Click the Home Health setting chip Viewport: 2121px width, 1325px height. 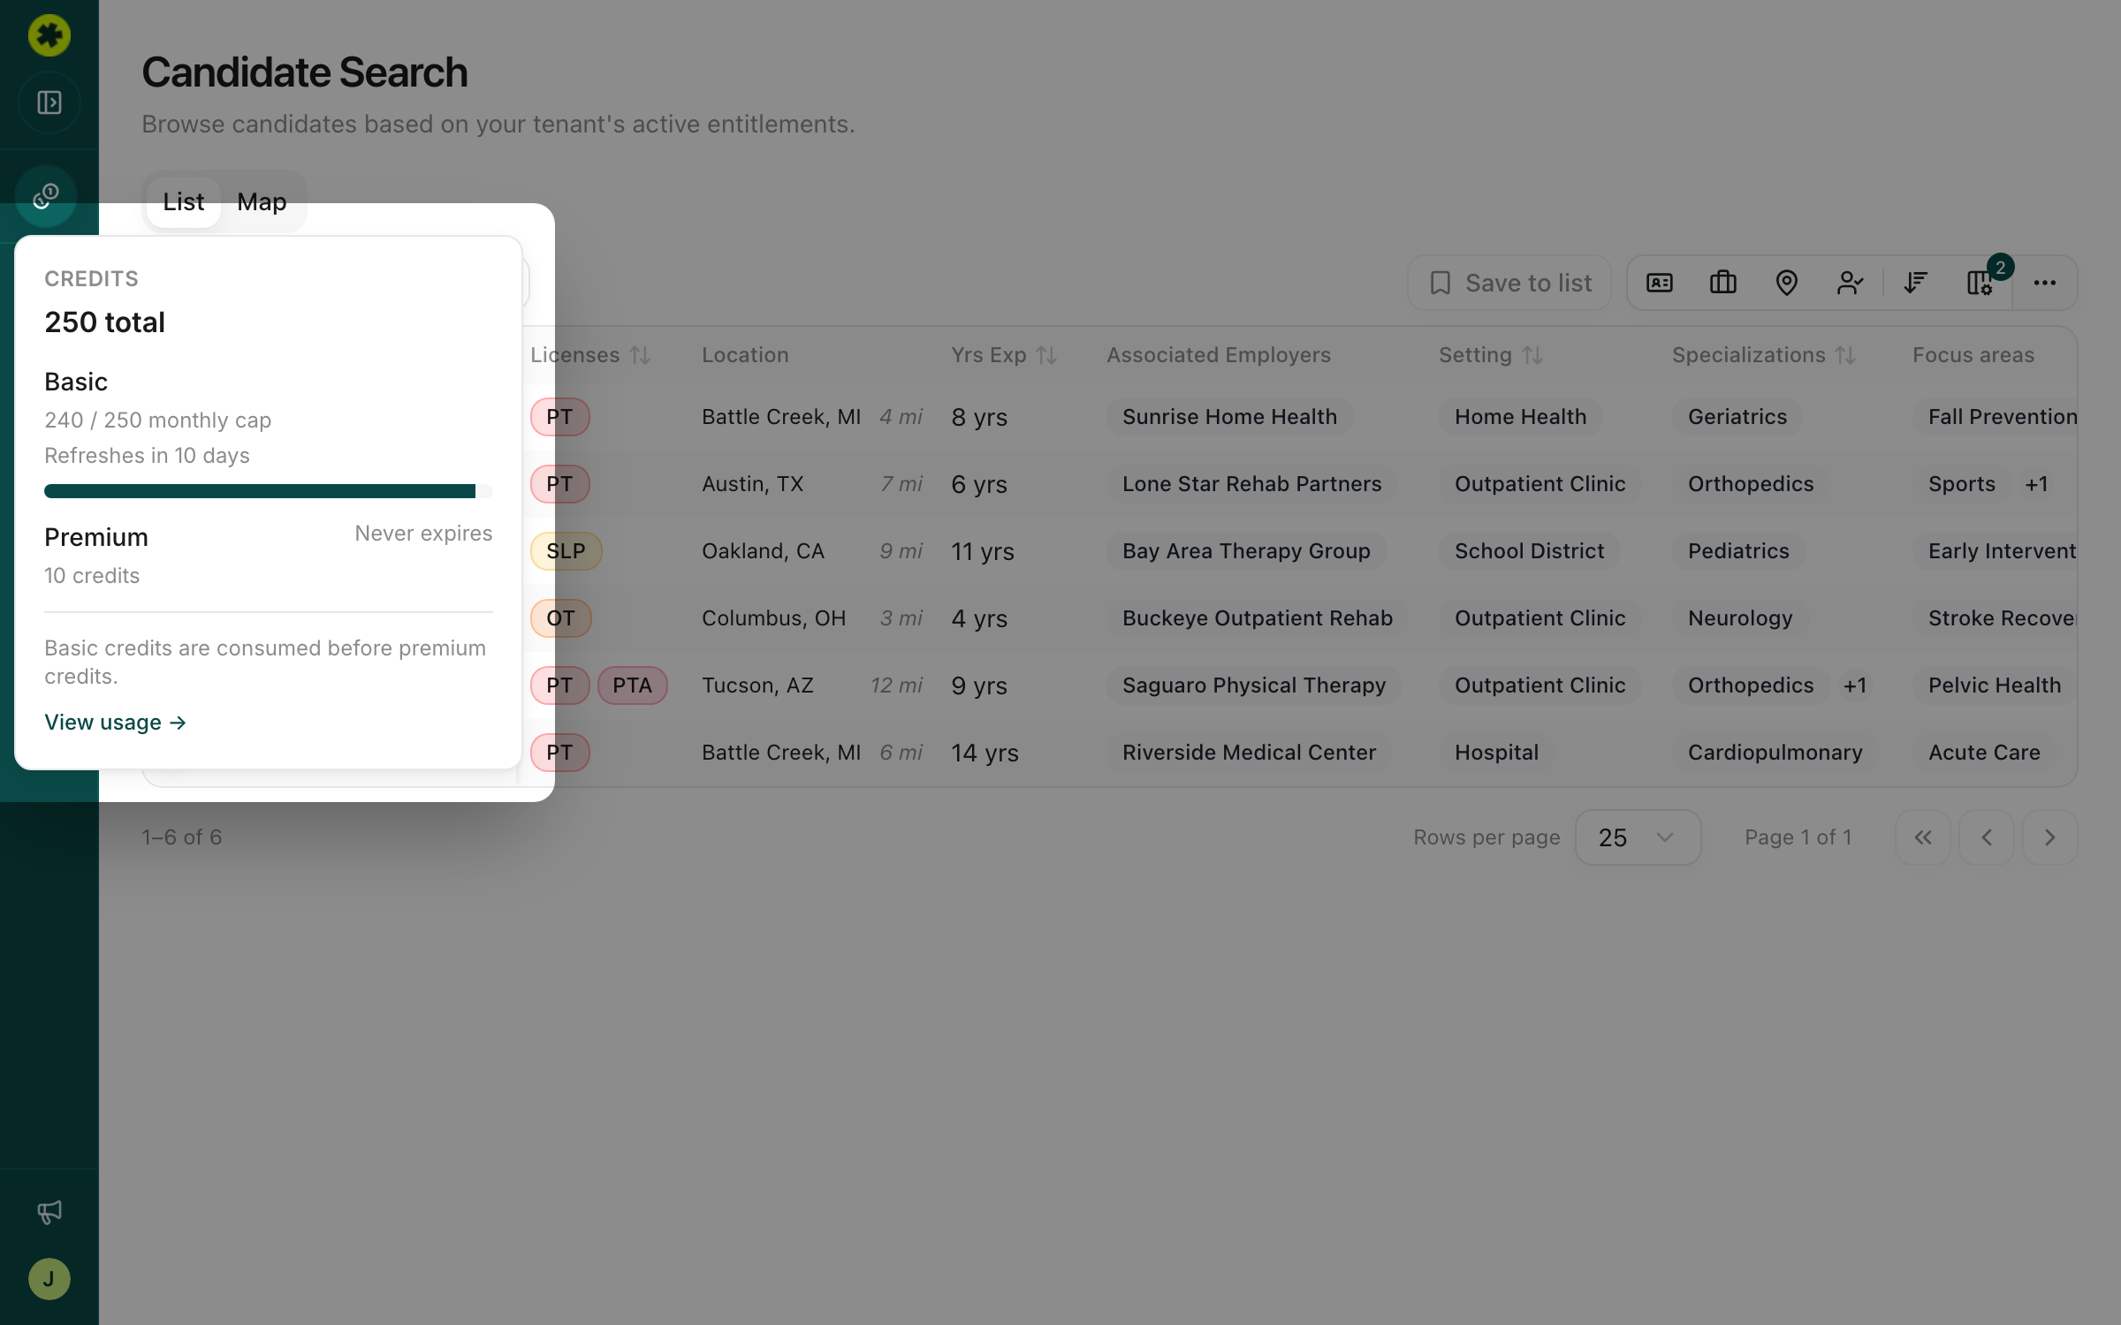coord(1521,417)
